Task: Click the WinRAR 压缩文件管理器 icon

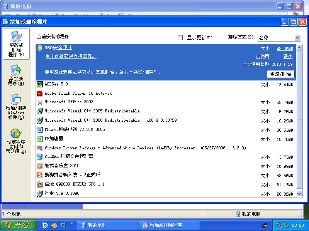Action: [40, 157]
